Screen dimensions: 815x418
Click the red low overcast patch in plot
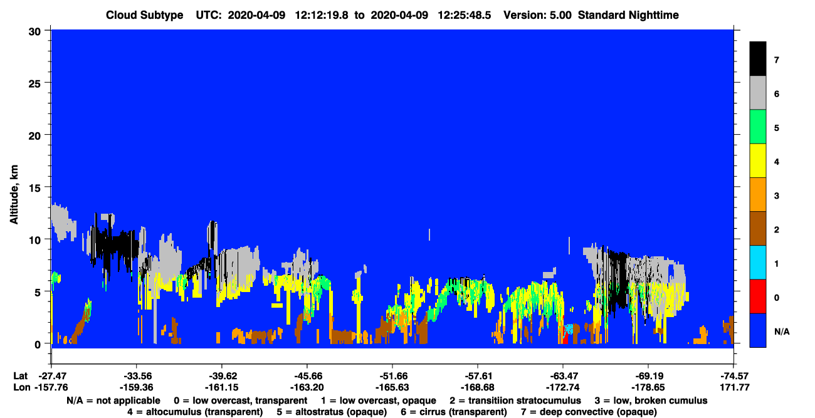(x=565, y=338)
